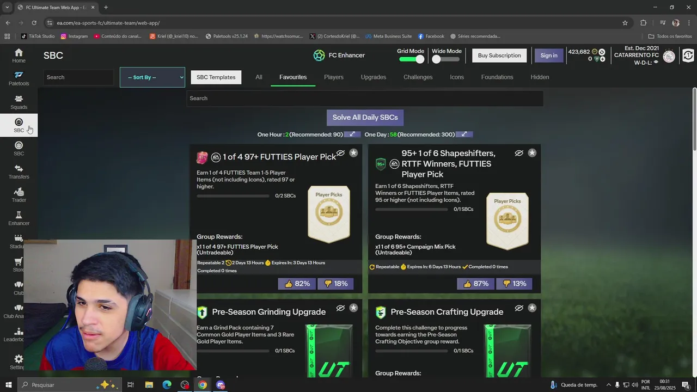Open the Sort By dropdown
The image size is (697, 392).
coord(152,77)
